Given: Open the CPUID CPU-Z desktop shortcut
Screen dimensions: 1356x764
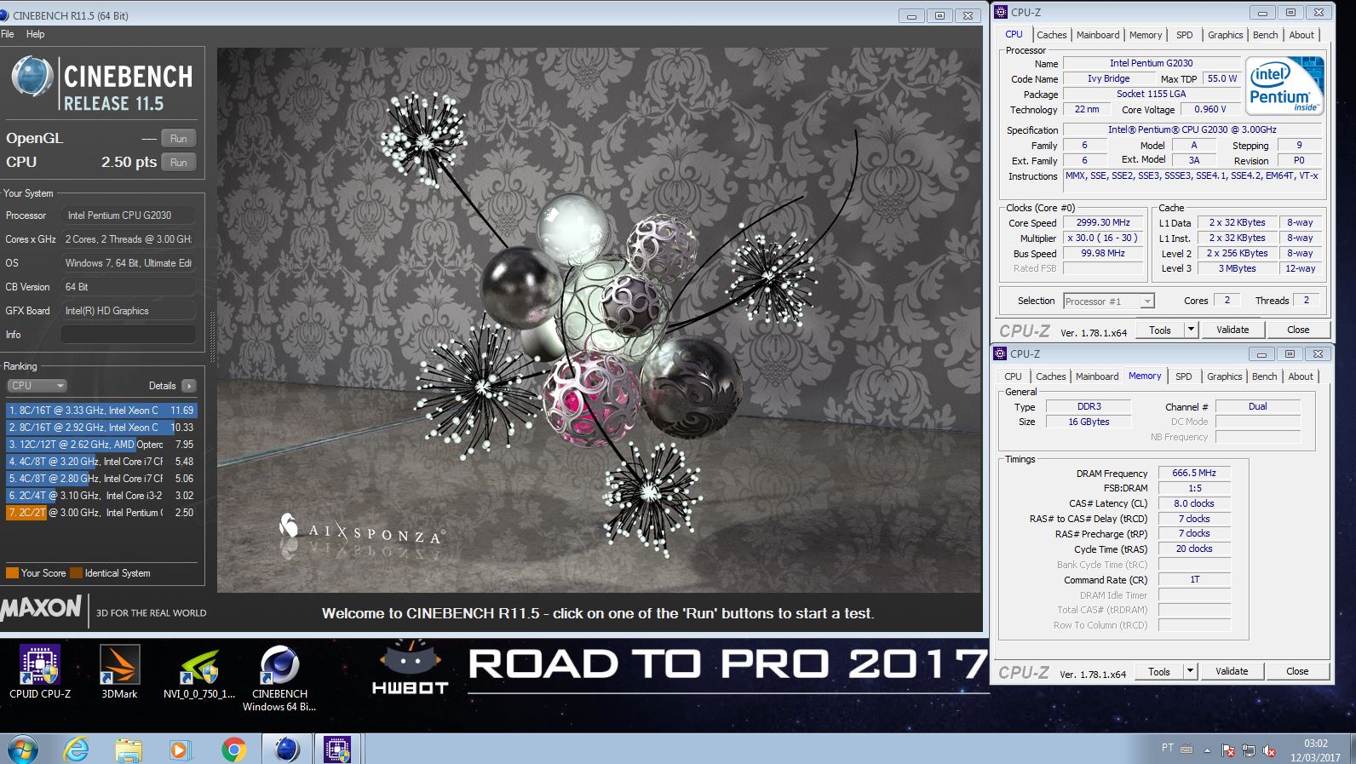Looking at the screenshot, I should tap(40, 672).
